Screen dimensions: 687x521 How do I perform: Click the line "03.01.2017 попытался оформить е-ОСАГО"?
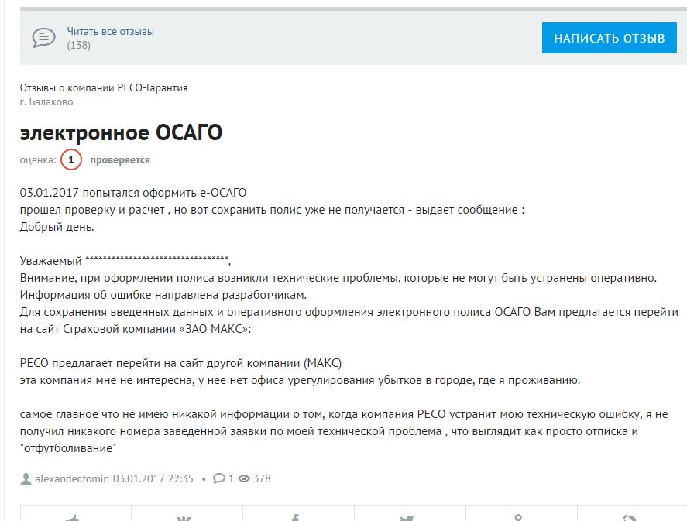coord(133,193)
